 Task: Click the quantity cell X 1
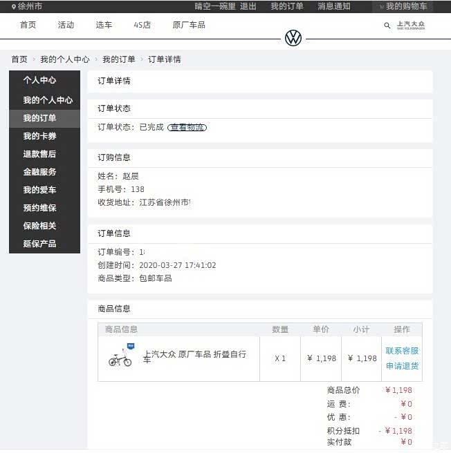[x=280, y=358]
